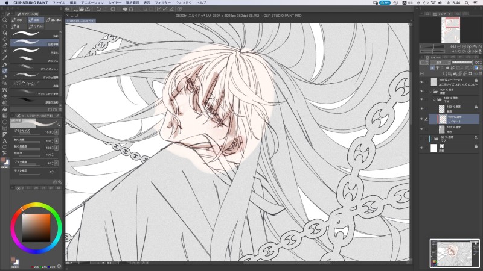The image size is (483, 271).
Task: Select the 濃い滲み sub tool group
Action: [54, 20]
